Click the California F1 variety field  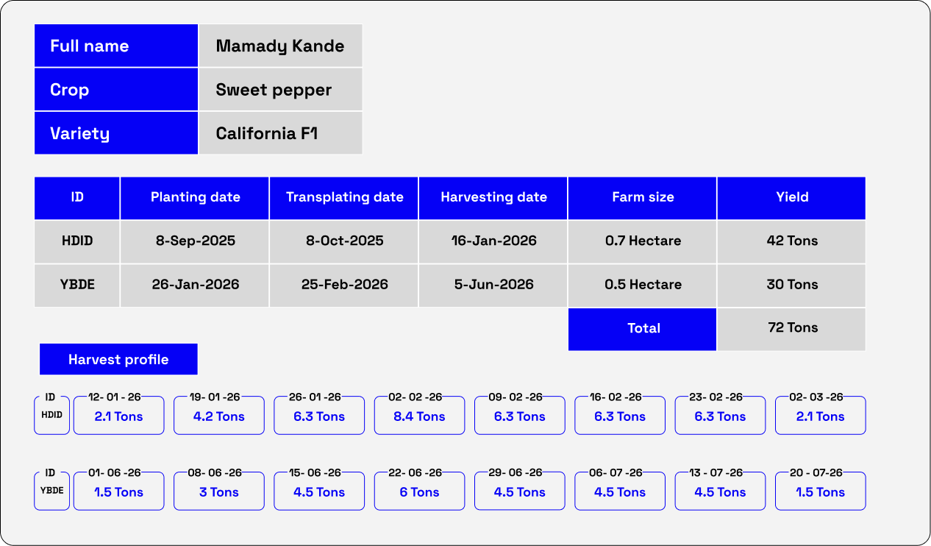[280, 133]
